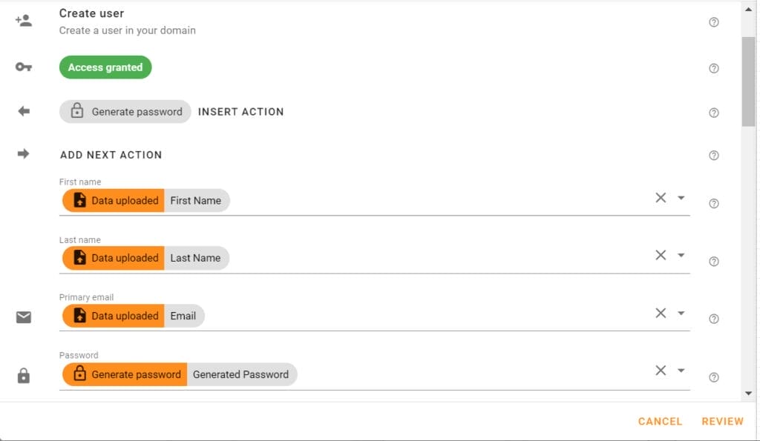Select the key icon in the left sidebar
The width and height of the screenshot is (760, 441).
tap(23, 66)
